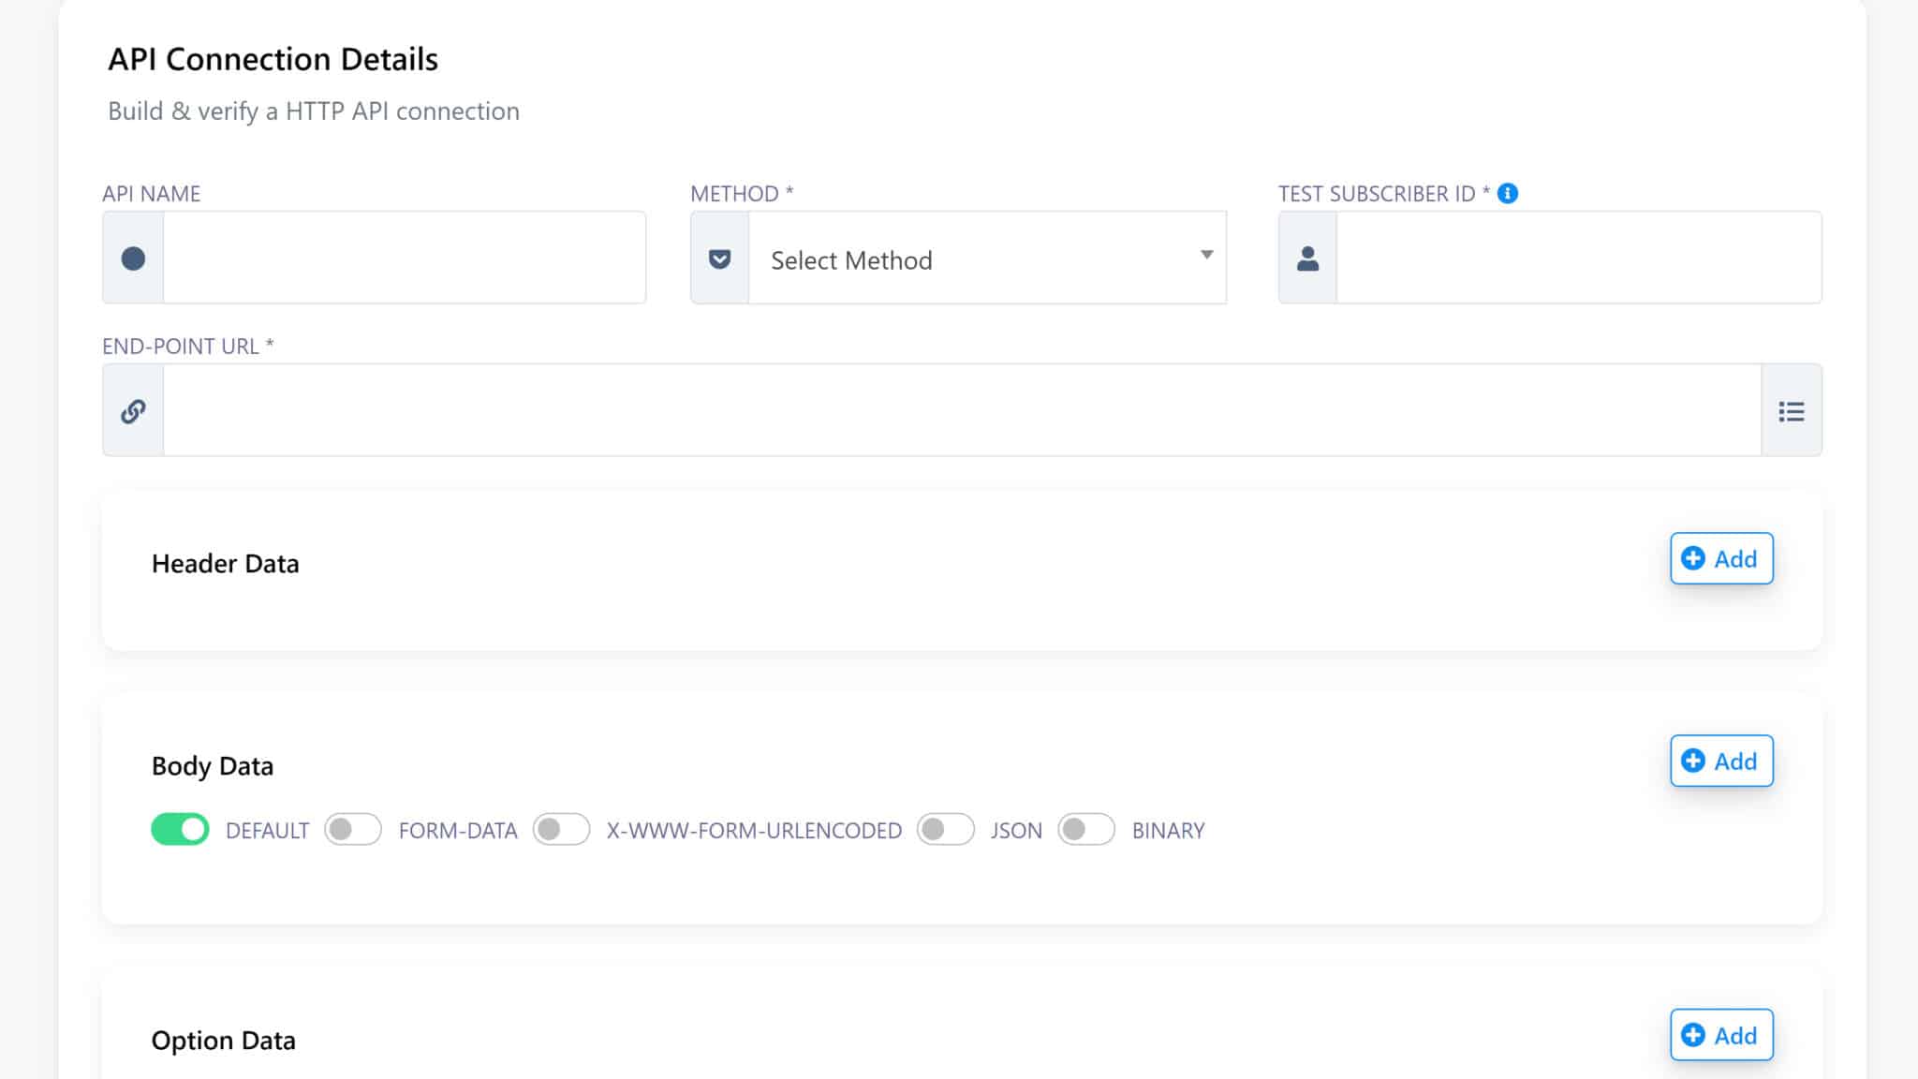Click the pocket icon beside Method
Viewport: 1918px width, 1079px height.
point(719,259)
